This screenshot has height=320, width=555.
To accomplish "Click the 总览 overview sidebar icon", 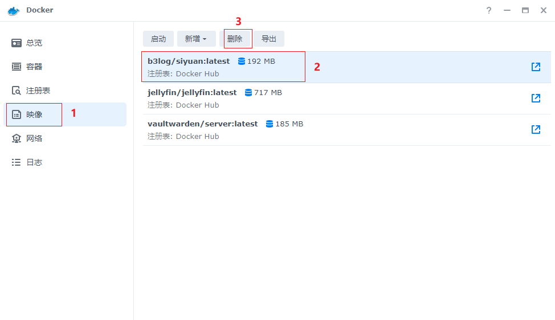I will (17, 43).
